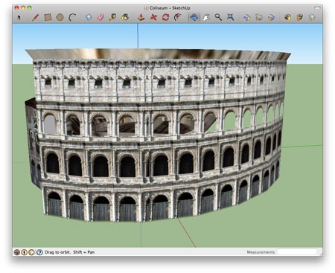335x273 pixels.
Task: Click the Zoom Extents tool
Action: [x=231, y=17]
